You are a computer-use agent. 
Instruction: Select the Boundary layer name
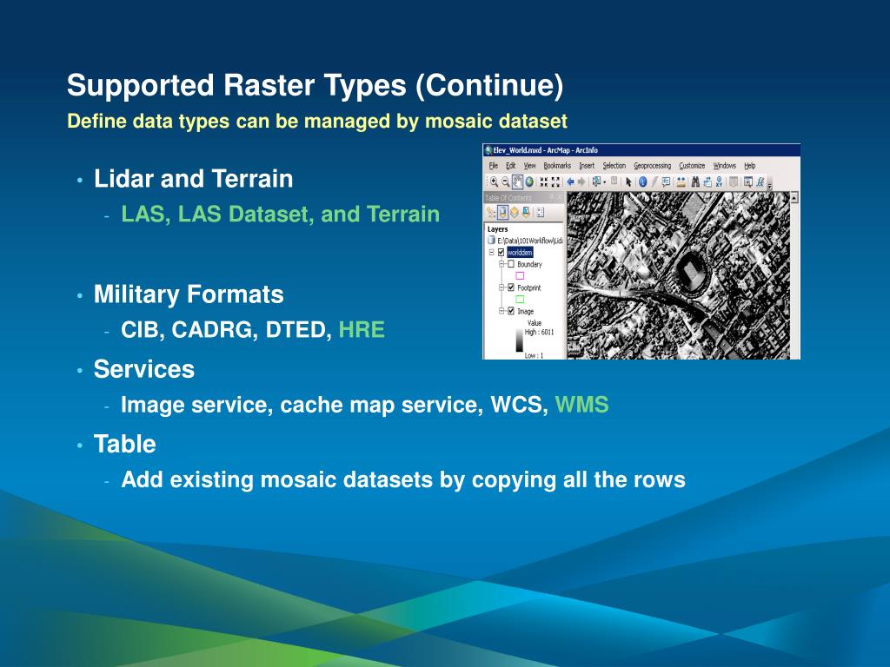pos(529,264)
